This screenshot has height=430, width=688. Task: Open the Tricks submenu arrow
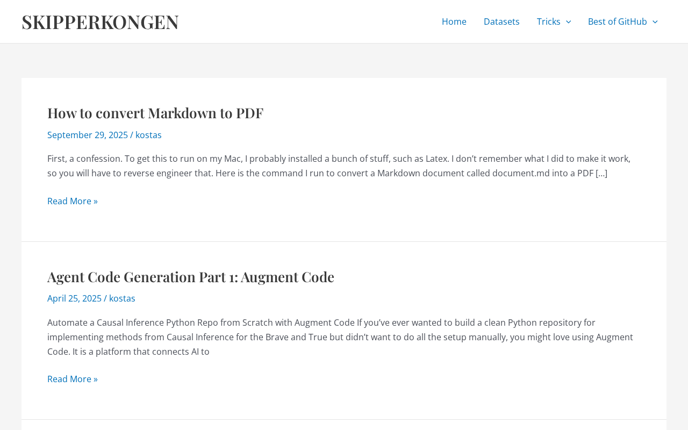click(x=568, y=21)
